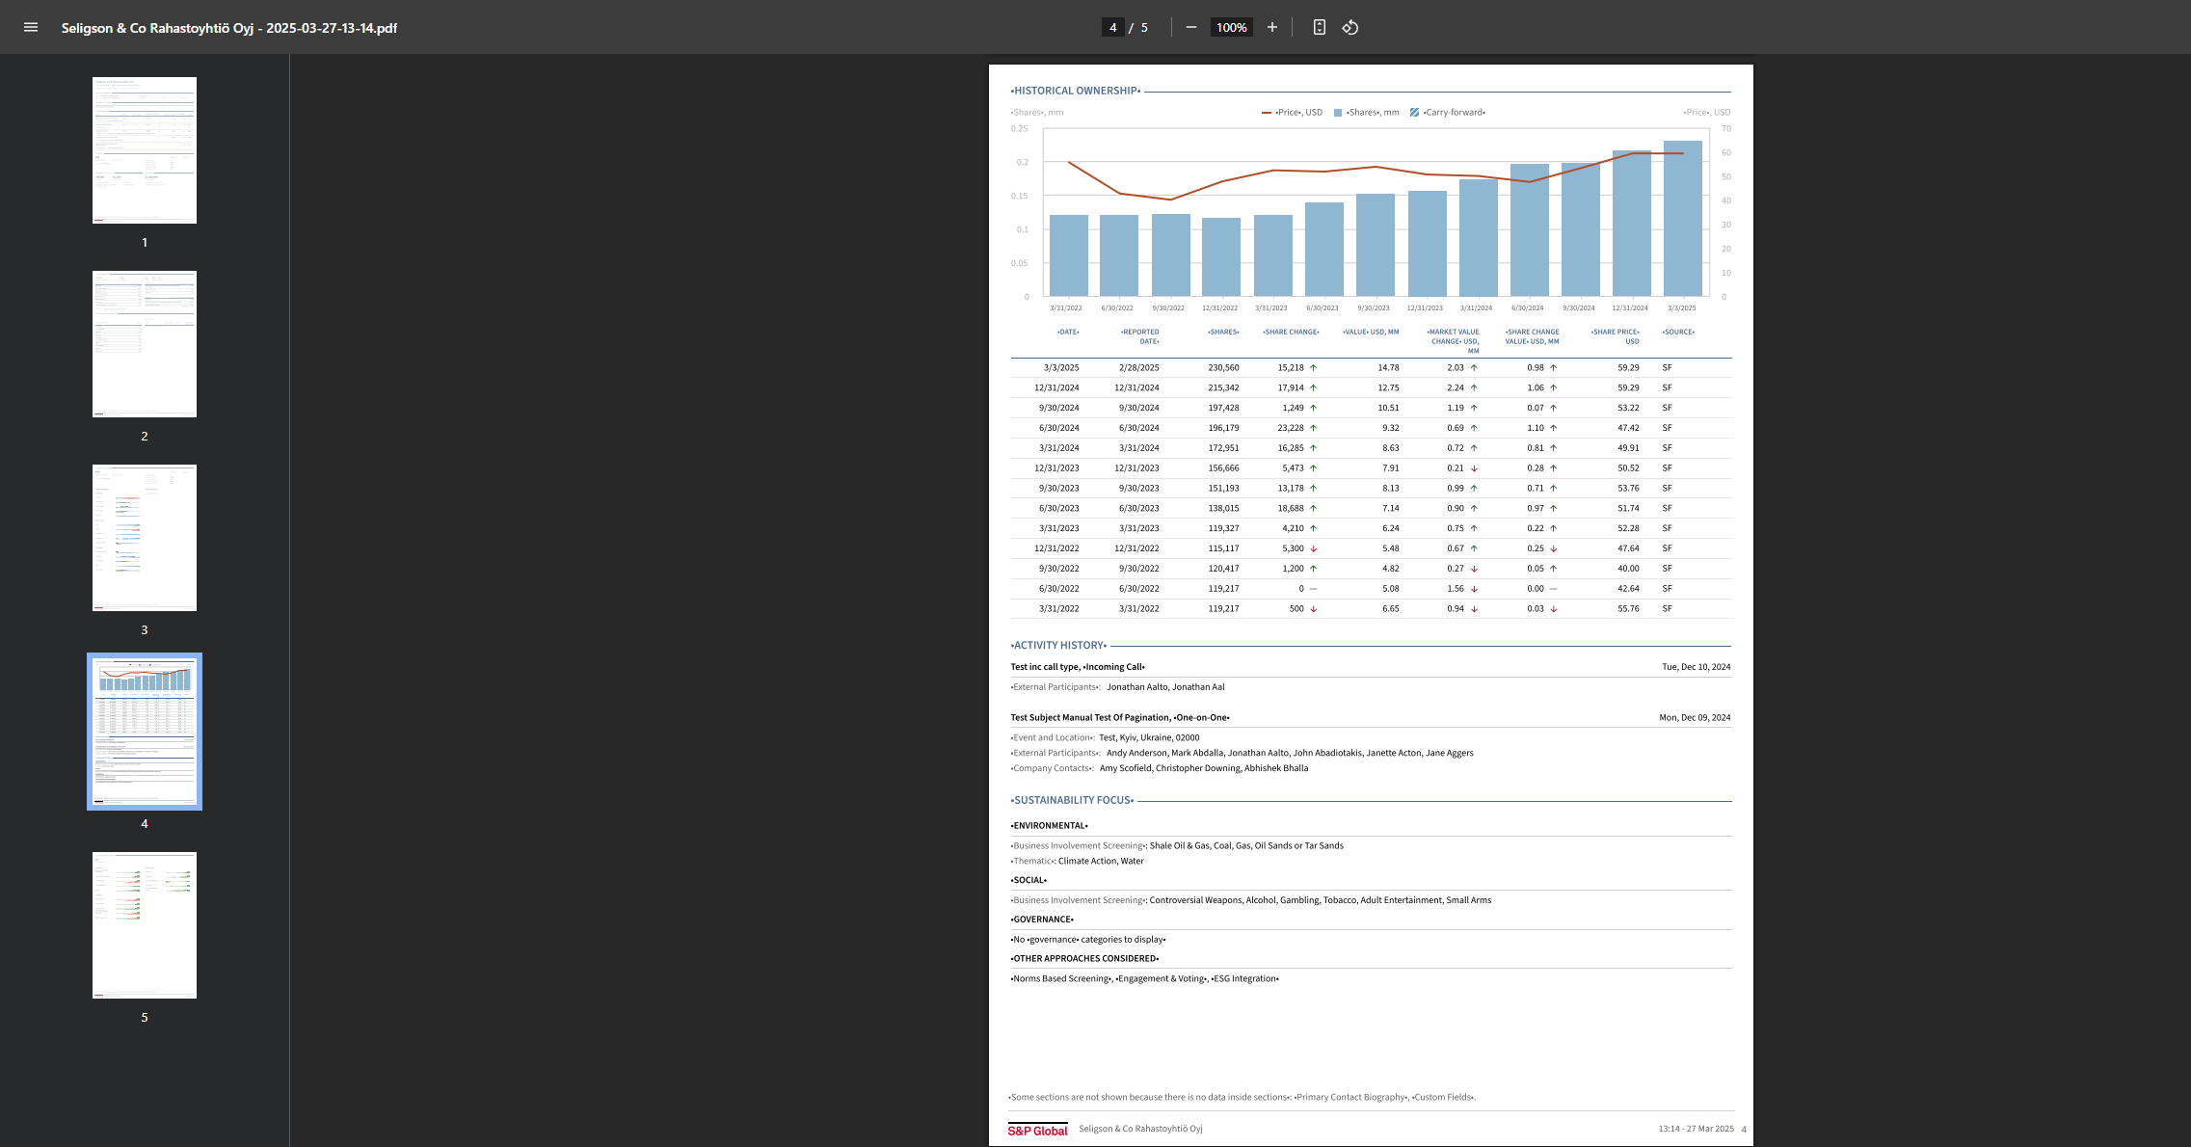Image resolution: width=2191 pixels, height=1147 pixels.
Task: Click the fit to page icon
Action: pyautogui.click(x=1320, y=27)
